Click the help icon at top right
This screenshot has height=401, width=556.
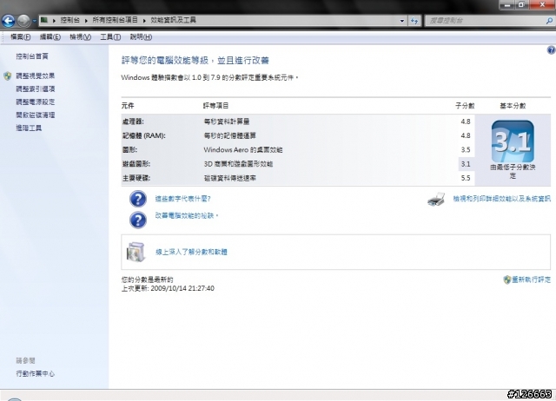[x=551, y=50]
